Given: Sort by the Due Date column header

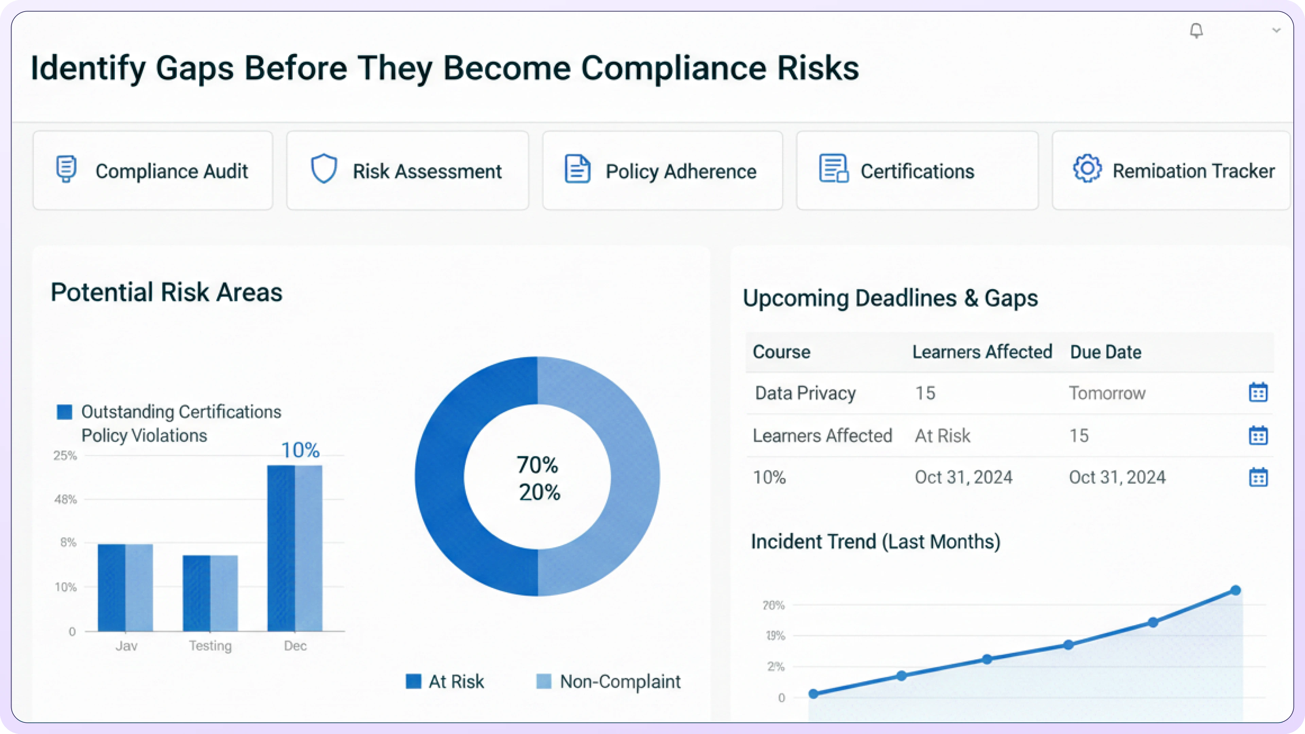Looking at the screenshot, I should pos(1106,352).
